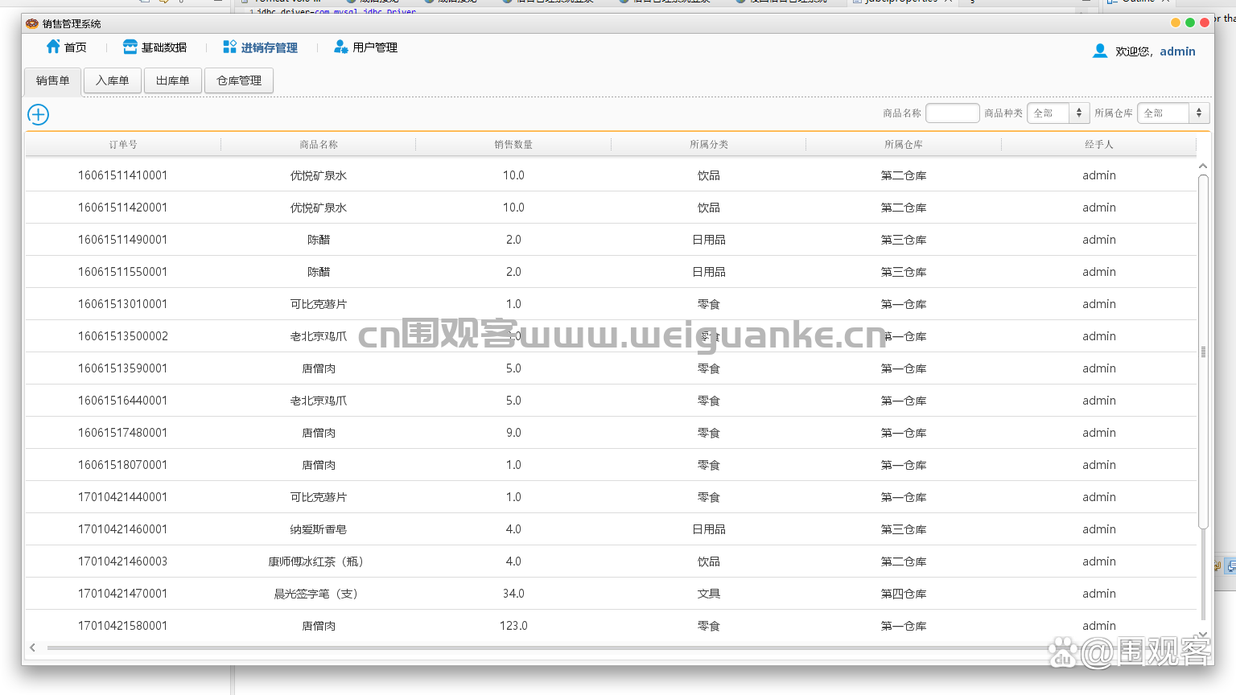Viewport: 1236px width, 695px height.
Task: Click the 进销存管理 grid icon
Action: 230,47
